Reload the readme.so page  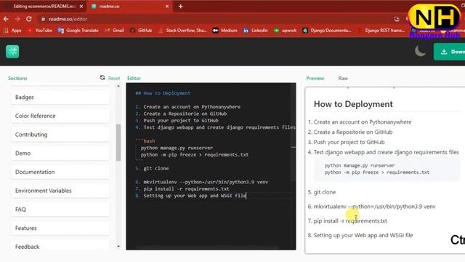click(x=29, y=19)
